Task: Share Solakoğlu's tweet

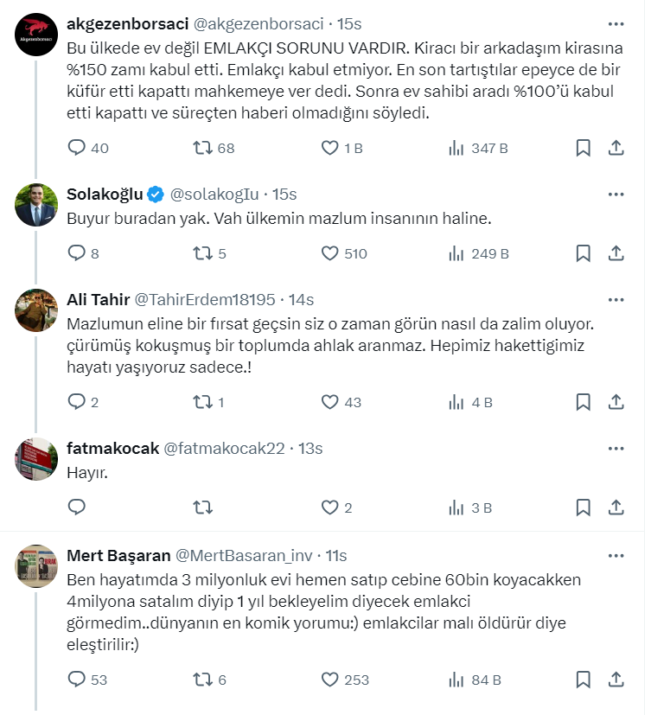Action: click(616, 253)
